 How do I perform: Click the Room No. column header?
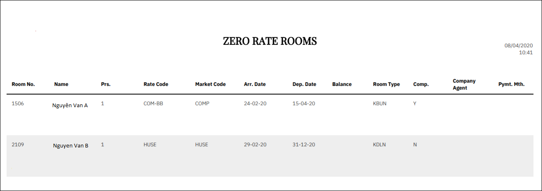(x=23, y=84)
